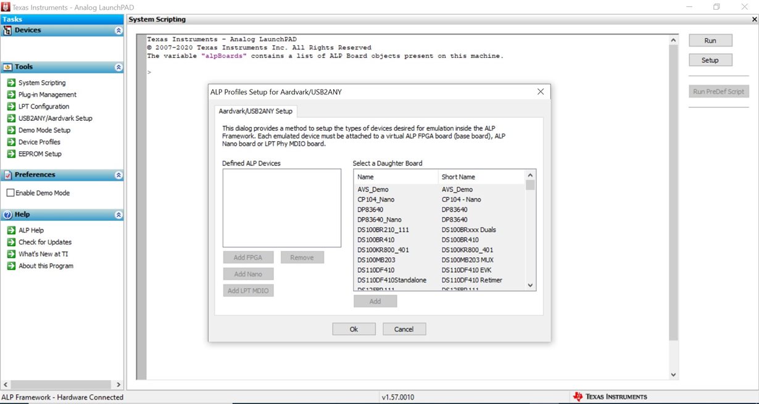The image size is (759, 404).
Task: Click the Add Nano button
Action: tap(248, 274)
